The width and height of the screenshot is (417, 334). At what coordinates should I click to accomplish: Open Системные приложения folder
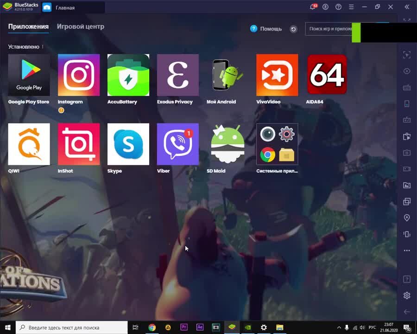coord(277,144)
